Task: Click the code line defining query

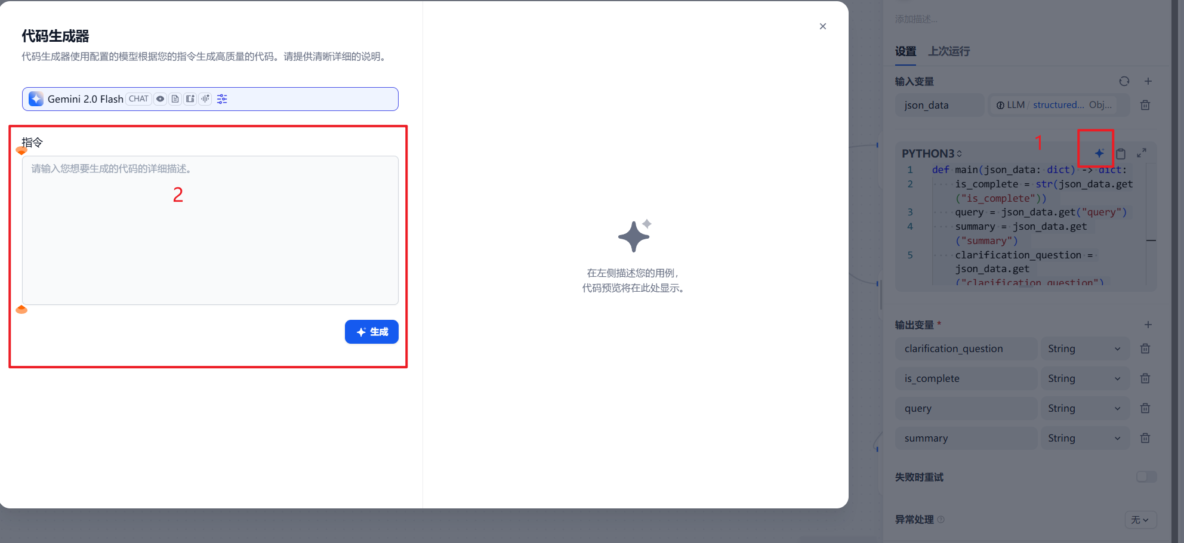Action: point(1041,212)
